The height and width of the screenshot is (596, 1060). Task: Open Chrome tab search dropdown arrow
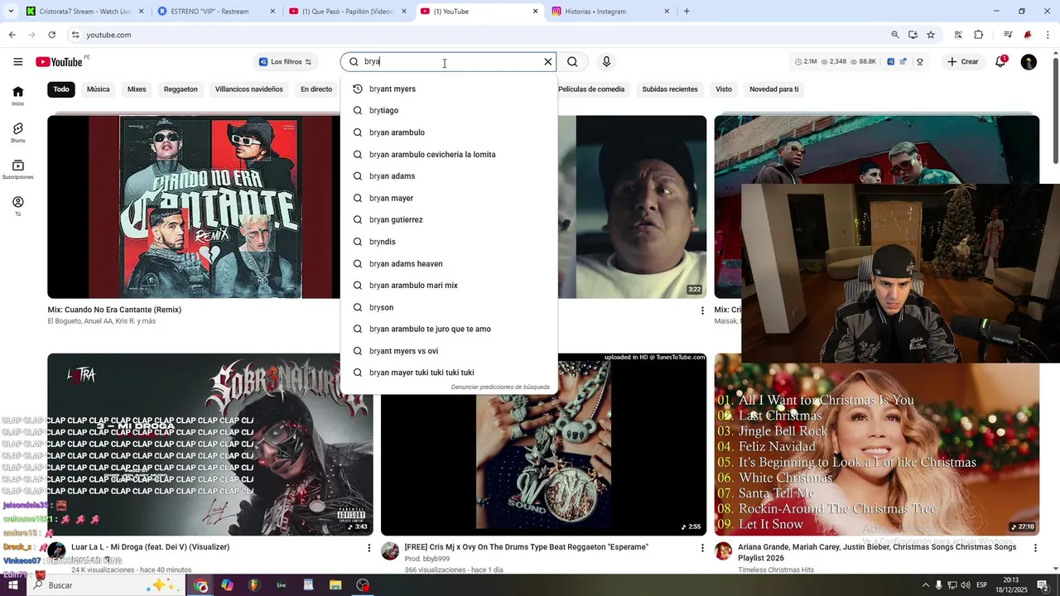coord(11,12)
